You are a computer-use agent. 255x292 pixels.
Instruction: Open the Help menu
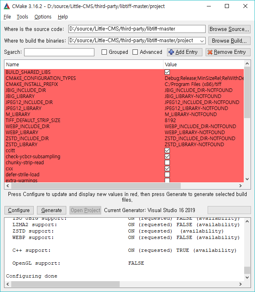click(63, 17)
